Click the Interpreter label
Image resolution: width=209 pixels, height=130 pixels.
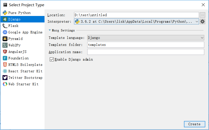(x=59, y=21)
